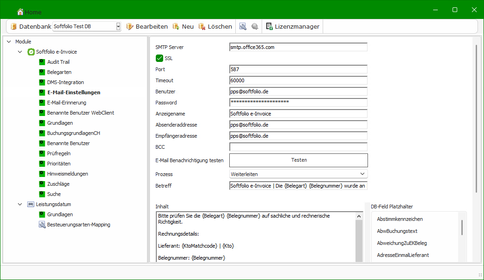484x280 pixels.
Task: Click the Prioritäten item icon
Action: [42, 164]
